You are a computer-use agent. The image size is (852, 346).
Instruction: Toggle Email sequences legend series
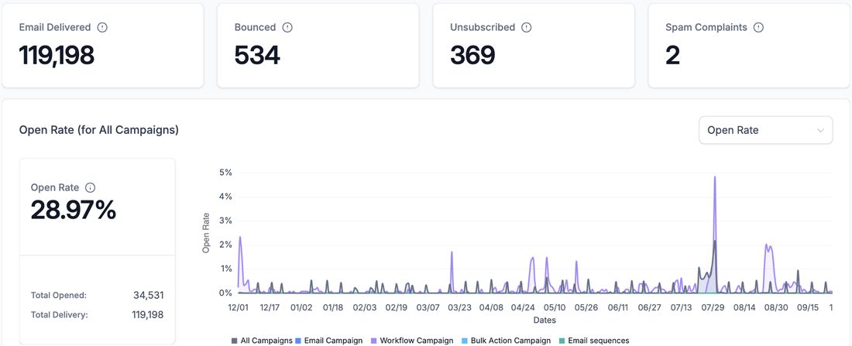(x=594, y=341)
